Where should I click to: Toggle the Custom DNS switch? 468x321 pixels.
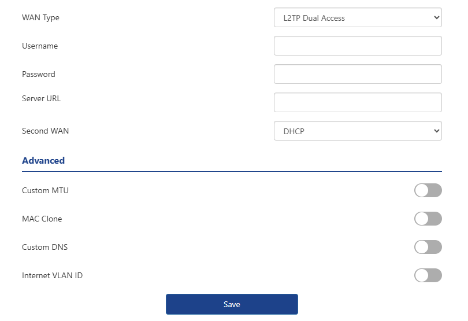point(428,247)
